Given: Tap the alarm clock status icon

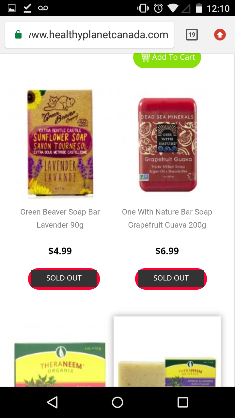Looking at the screenshot, I should [158, 8].
